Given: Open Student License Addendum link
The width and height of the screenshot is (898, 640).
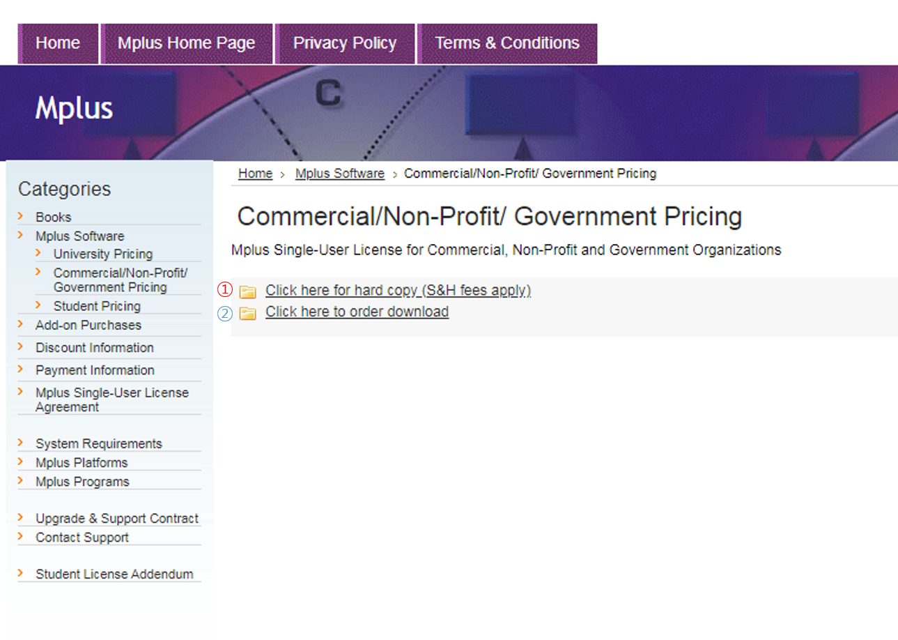Looking at the screenshot, I should [x=114, y=574].
